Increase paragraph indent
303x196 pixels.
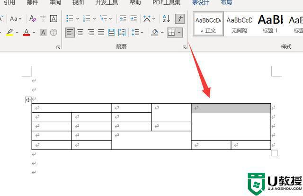pos(134,19)
